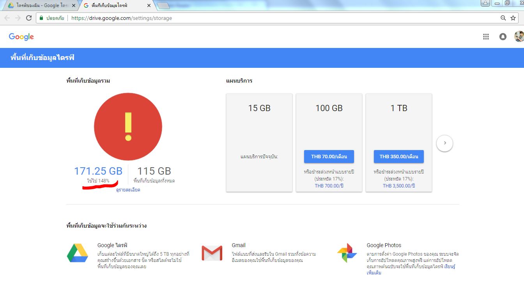Image resolution: width=524 pixels, height=283 pixels.
Task: Close the Google Drive browser tab
Action: tap(74, 6)
